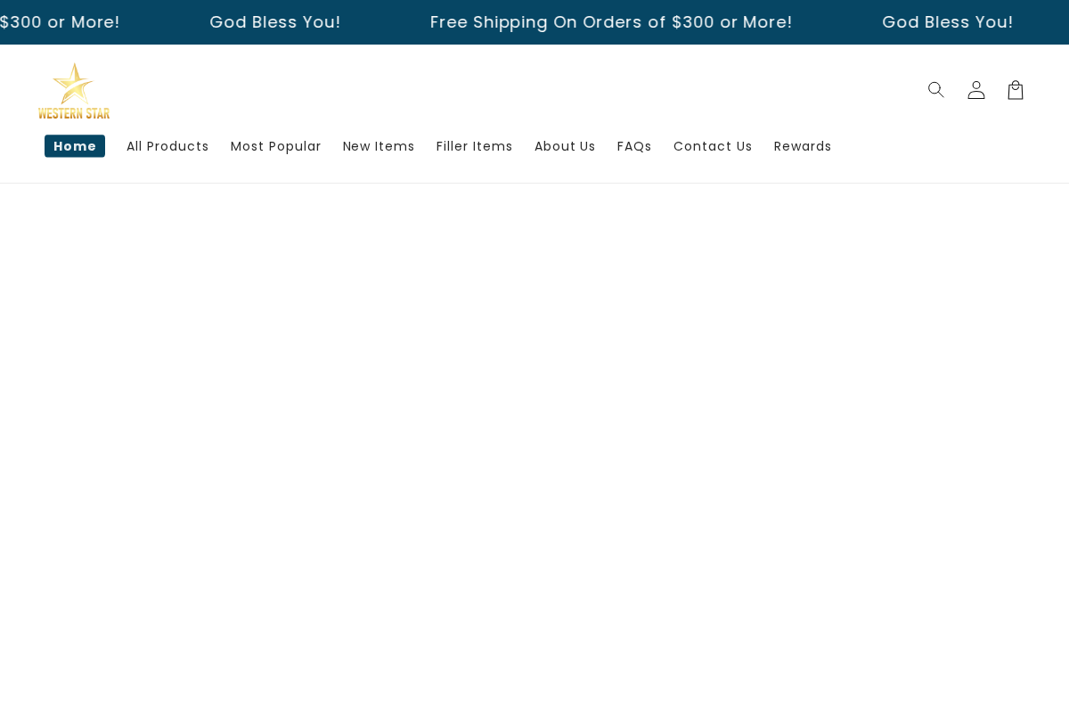Image resolution: width=1069 pixels, height=713 pixels.
Task: Open the All Products menu item
Action: point(167,146)
